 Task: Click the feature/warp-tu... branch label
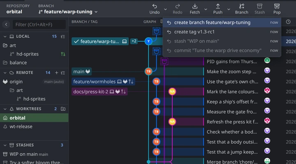coord(100,41)
